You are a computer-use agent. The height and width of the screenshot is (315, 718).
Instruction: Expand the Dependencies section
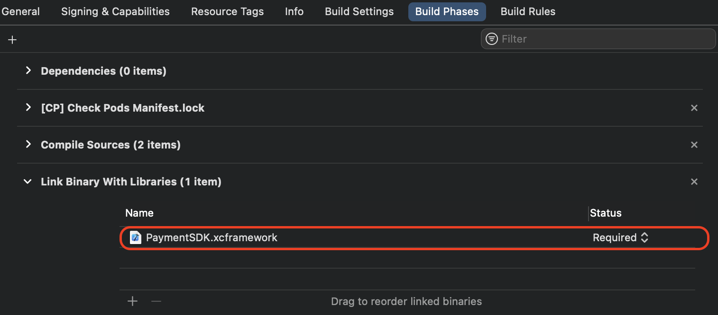tap(28, 70)
